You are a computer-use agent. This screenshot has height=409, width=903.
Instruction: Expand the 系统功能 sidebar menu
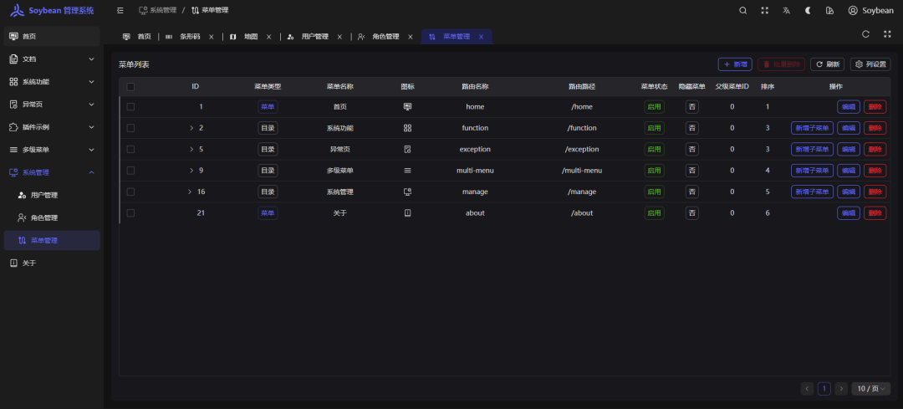50,82
